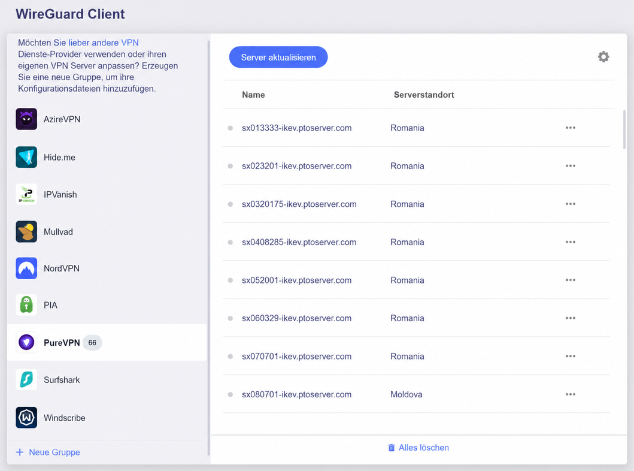This screenshot has width=634, height=471.
Task: Open more options for sx080701-ikev Moldova server
Action: [x=570, y=394]
